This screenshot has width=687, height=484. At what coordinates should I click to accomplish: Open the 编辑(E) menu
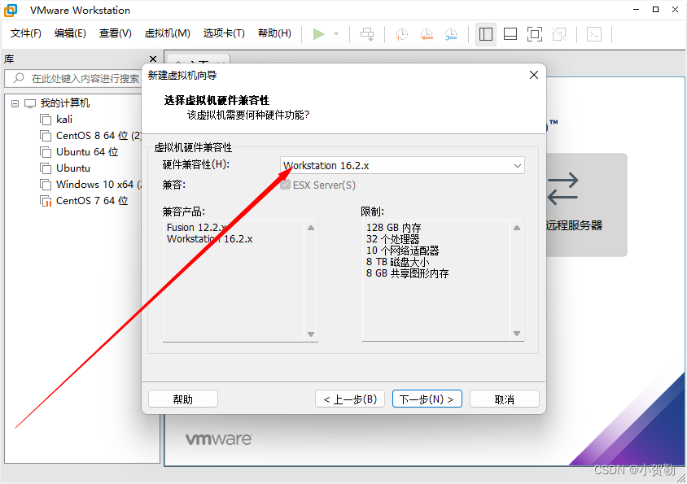coord(70,33)
